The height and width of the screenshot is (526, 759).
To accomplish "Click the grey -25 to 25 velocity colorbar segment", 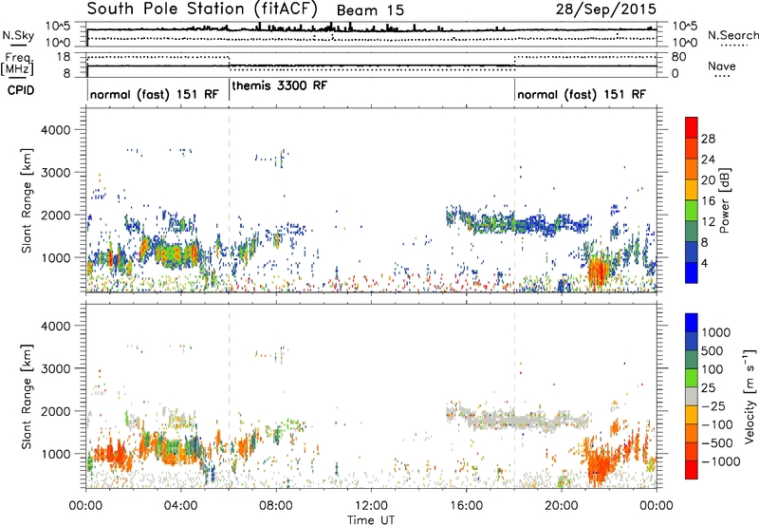I will coord(692,396).
